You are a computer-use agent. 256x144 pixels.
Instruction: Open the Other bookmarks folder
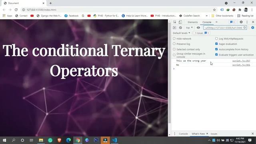(222, 16)
